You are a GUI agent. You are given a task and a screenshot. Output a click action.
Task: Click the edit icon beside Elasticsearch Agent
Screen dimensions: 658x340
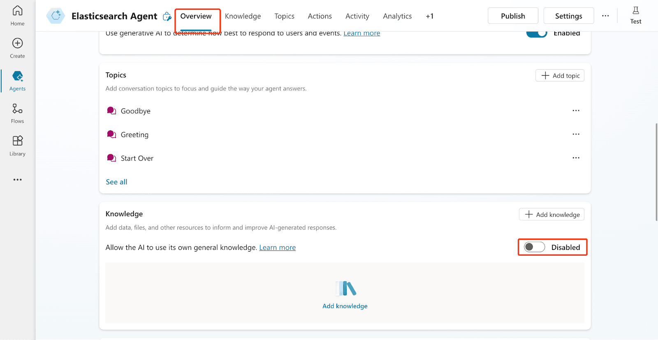(x=167, y=16)
